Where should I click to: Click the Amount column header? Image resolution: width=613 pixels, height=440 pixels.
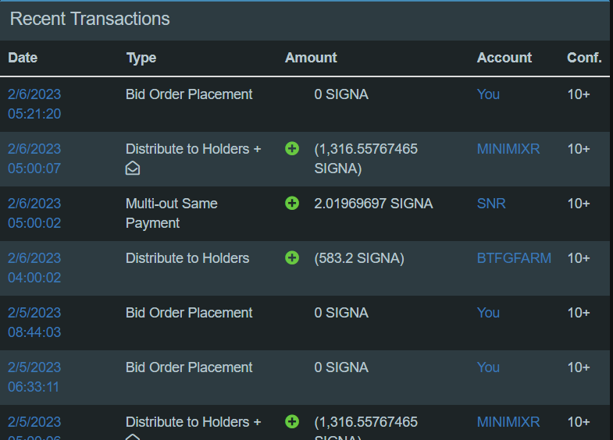(311, 58)
